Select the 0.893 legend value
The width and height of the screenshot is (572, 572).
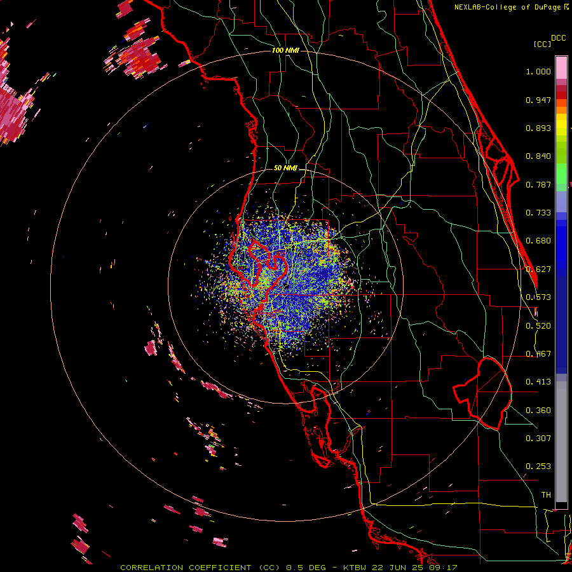(538, 128)
